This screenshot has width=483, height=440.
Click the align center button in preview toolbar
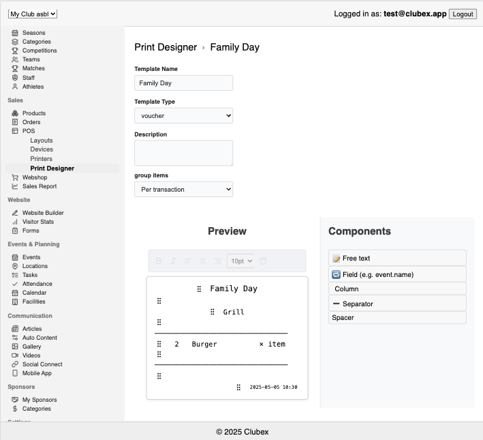point(203,261)
